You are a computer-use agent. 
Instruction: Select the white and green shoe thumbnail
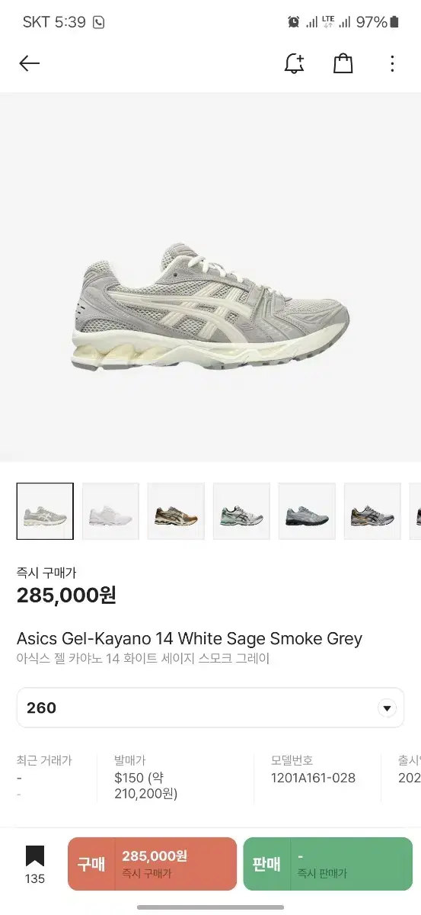(241, 511)
